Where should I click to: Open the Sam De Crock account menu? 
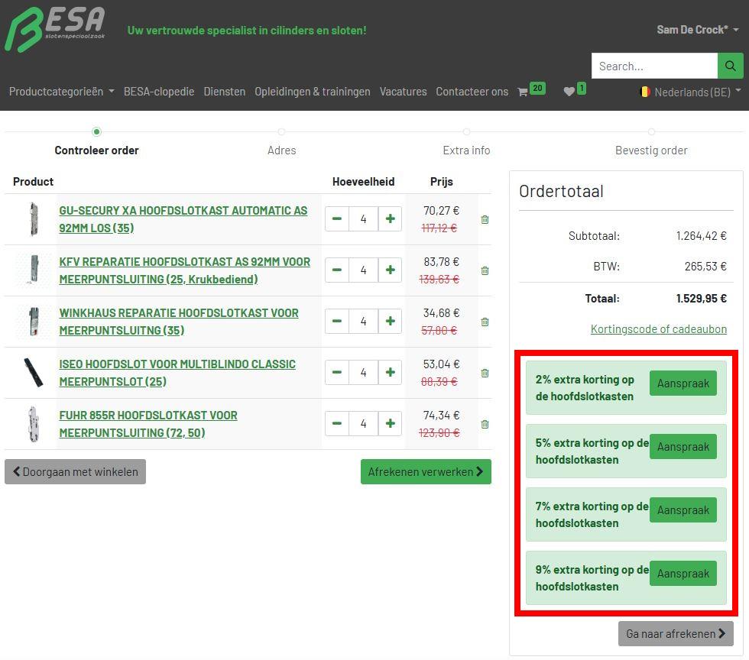point(697,30)
